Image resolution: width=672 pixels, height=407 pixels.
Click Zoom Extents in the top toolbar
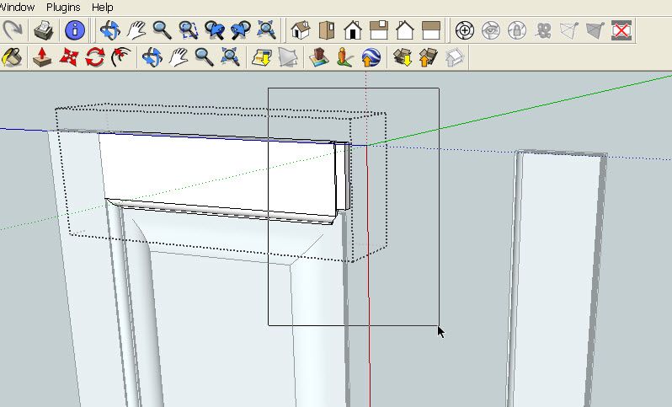267,31
